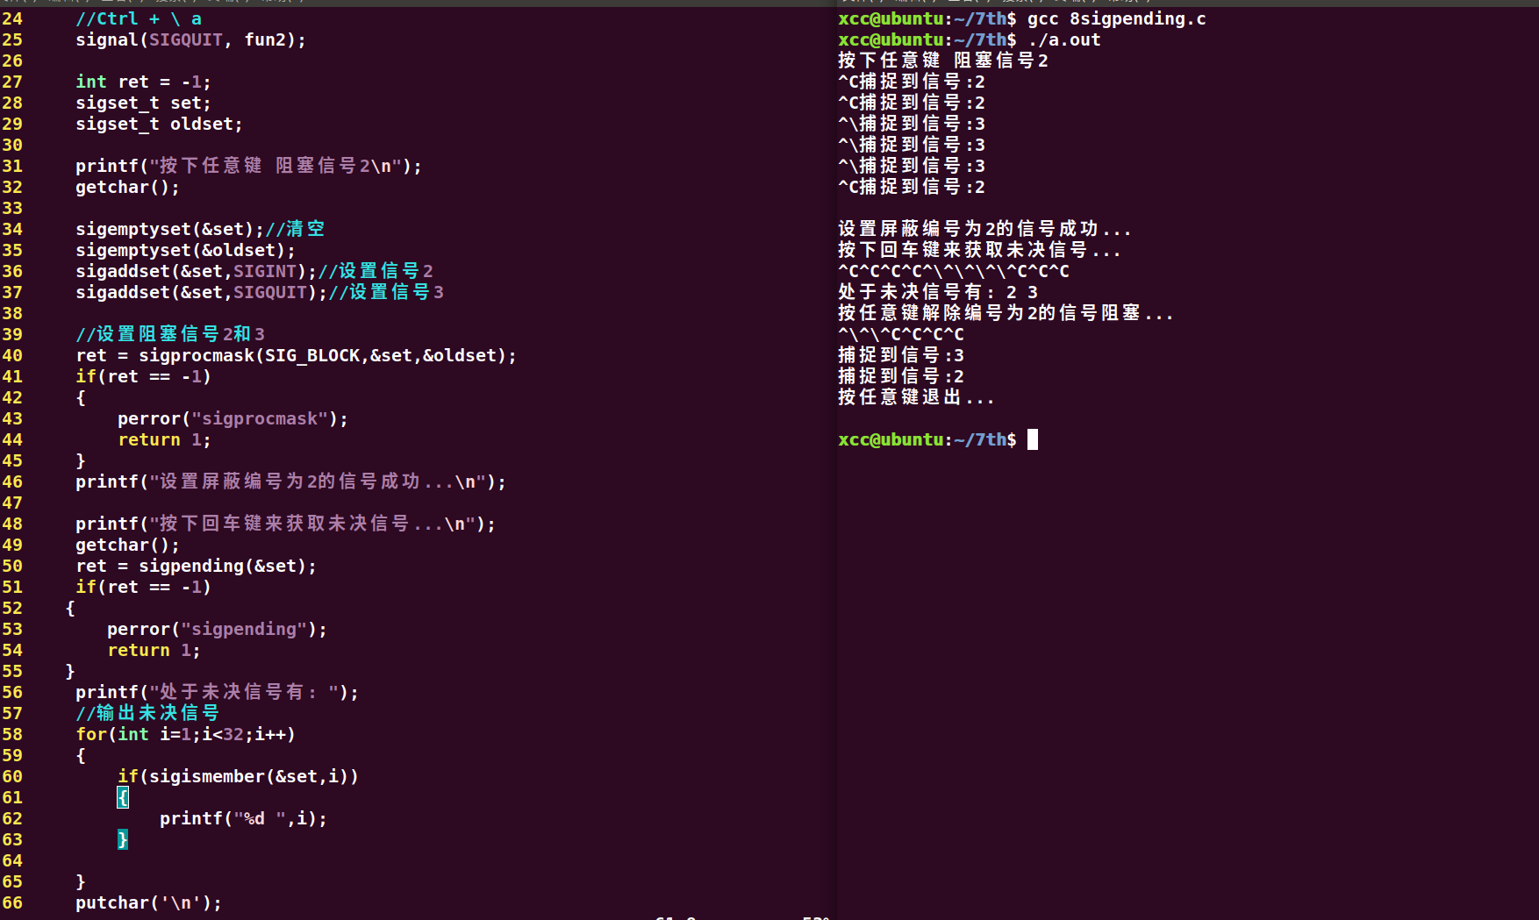Image resolution: width=1539 pixels, height=920 pixels.
Task: Click terminal output '按任意键解除编号为2的信号阻塞...'
Action: (1006, 313)
